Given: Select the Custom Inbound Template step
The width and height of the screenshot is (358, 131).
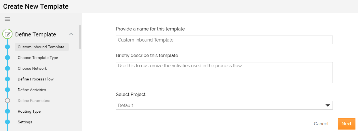Looking at the screenshot, I should pyautogui.click(x=41, y=47).
